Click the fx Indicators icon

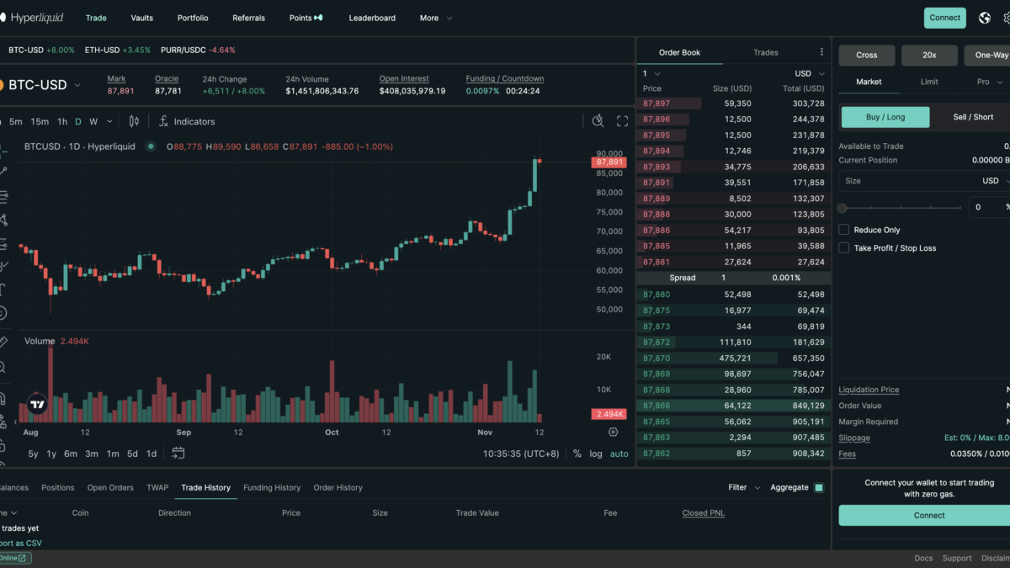click(x=164, y=121)
